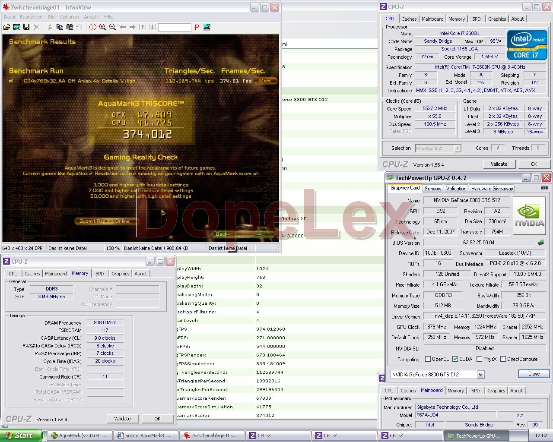Click the Paste clipboard icon
553x442 pixels.
[x=70, y=27]
